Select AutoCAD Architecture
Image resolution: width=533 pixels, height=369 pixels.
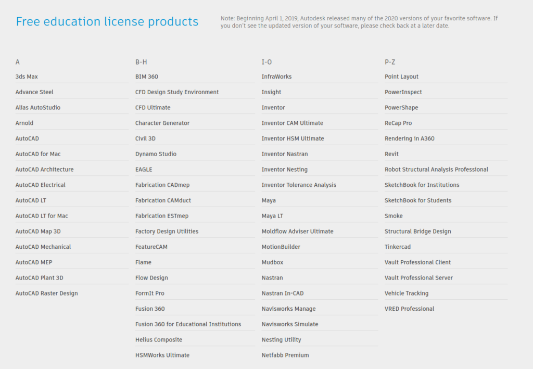coord(45,169)
